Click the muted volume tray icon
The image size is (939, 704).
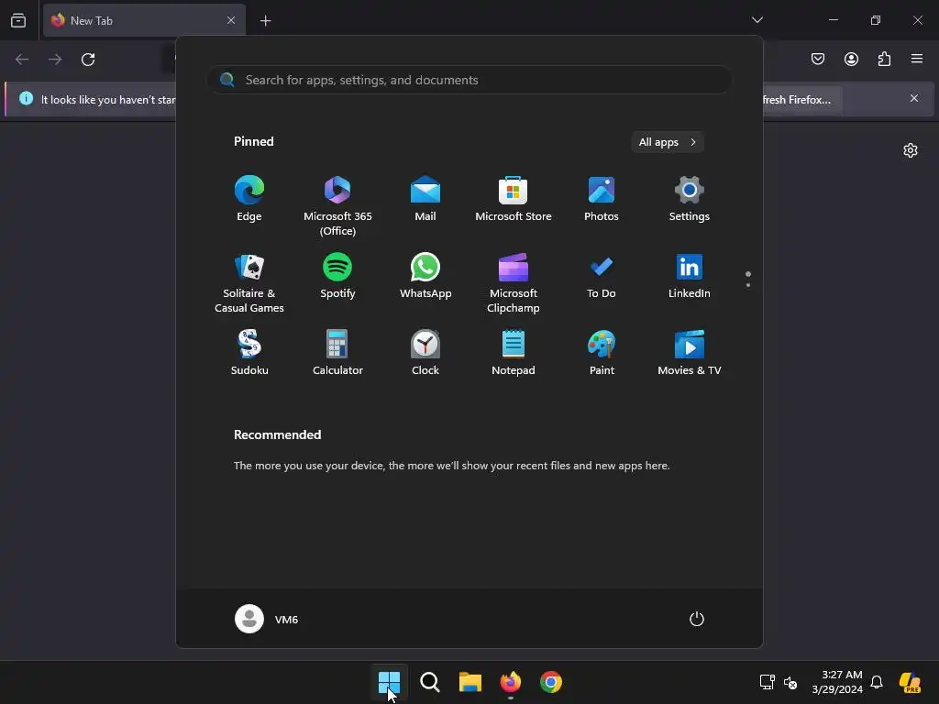pyautogui.click(x=790, y=682)
